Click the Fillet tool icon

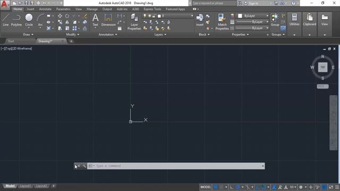74,22
